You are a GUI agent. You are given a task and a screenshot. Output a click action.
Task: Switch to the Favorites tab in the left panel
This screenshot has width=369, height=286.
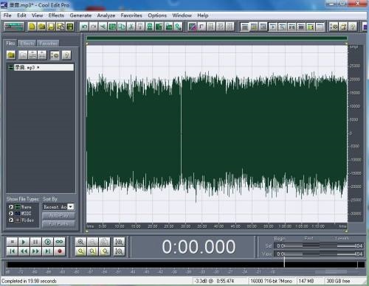coord(48,43)
